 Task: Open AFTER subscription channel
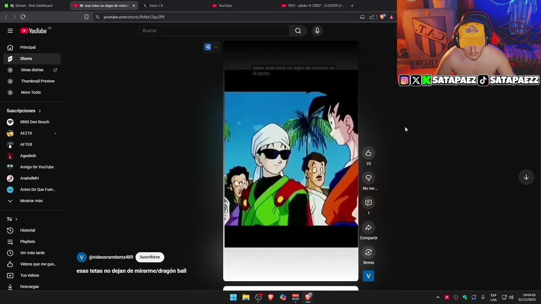pos(32,144)
